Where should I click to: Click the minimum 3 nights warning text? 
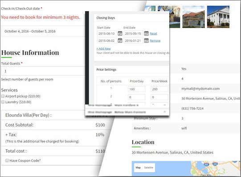click(x=41, y=17)
